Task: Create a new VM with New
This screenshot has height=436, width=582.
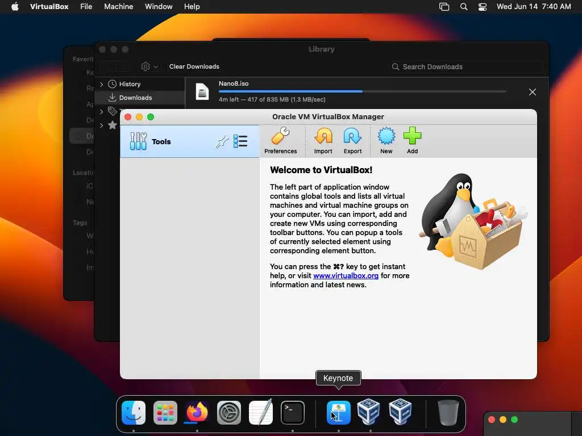Action: click(386, 141)
